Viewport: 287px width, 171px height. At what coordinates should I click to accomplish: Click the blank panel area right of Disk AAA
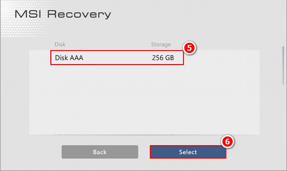tap(222, 58)
